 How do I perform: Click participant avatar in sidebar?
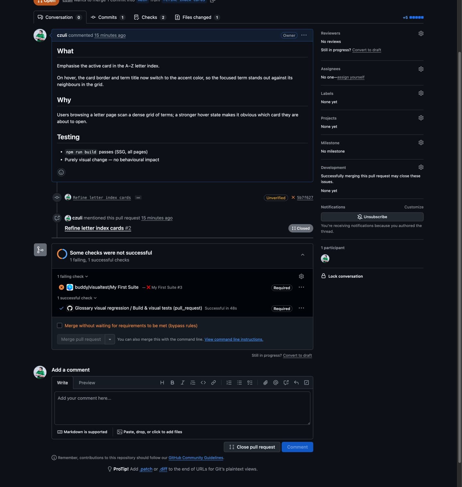[325, 259]
